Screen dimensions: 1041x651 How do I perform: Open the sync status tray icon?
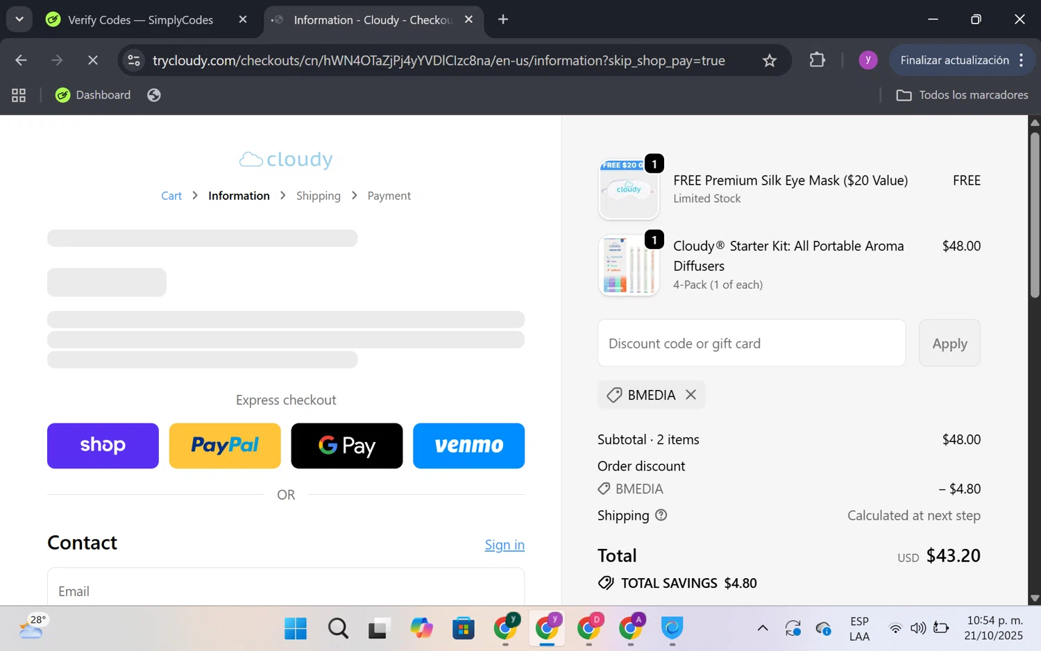click(x=793, y=628)
